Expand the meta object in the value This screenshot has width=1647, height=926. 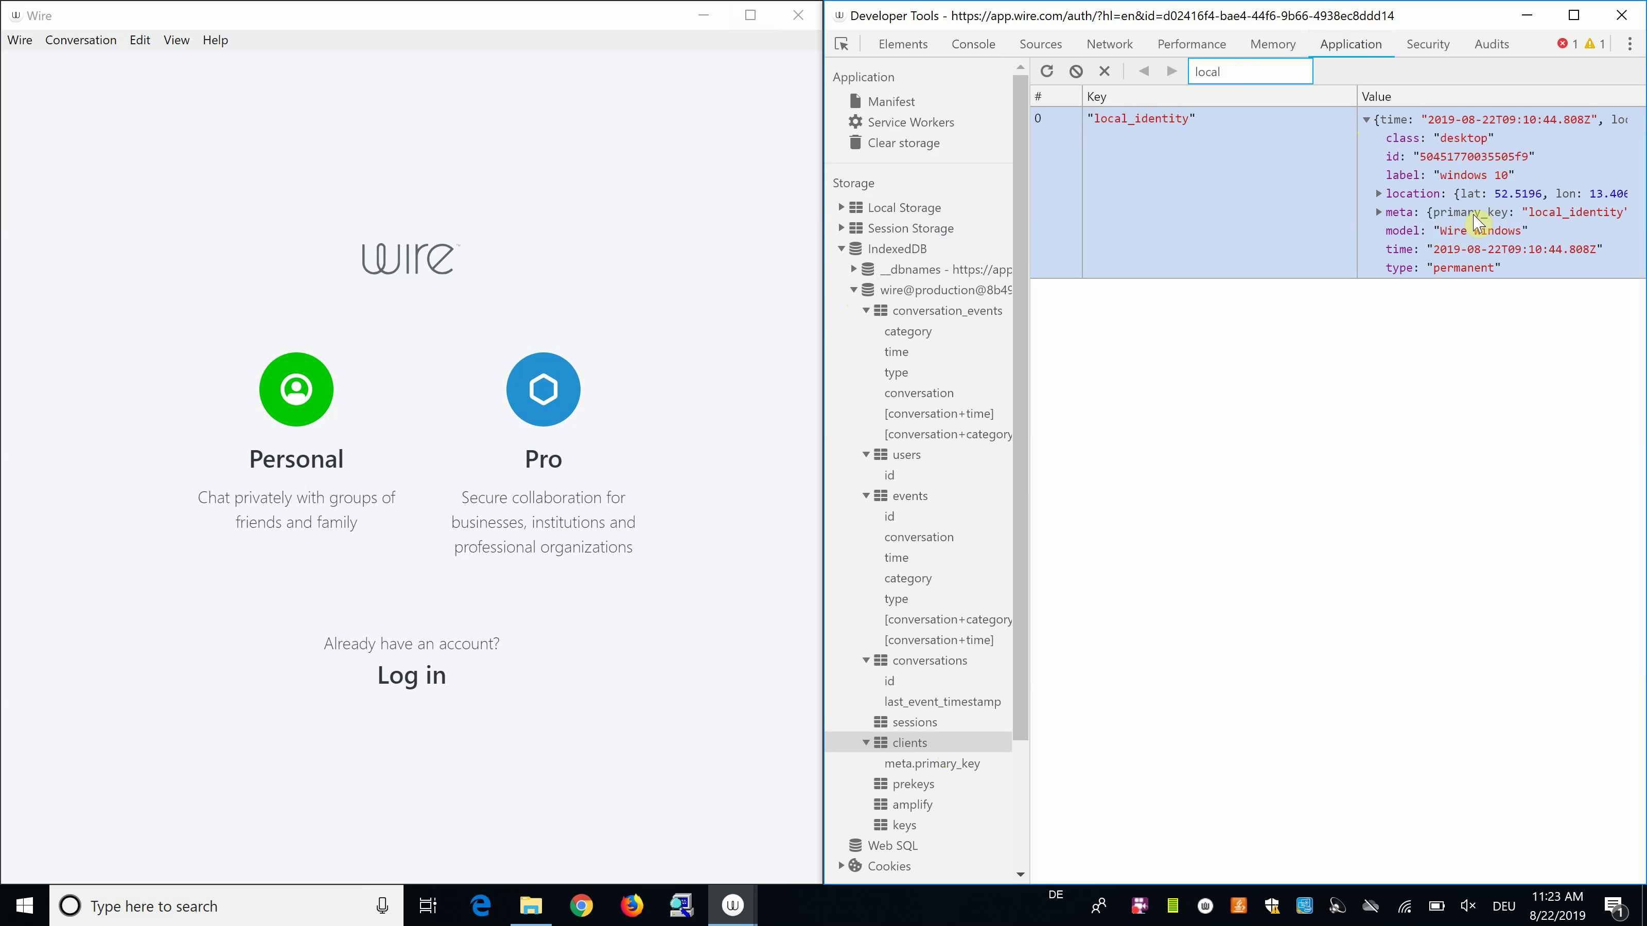[1378, 211]
